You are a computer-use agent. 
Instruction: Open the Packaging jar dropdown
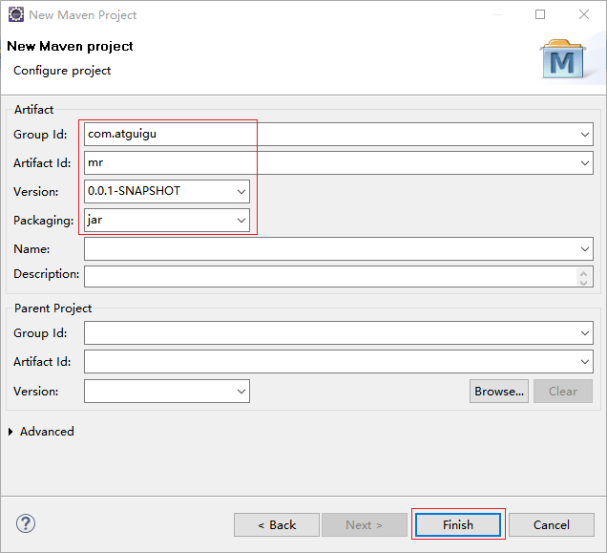click(241, 220)
